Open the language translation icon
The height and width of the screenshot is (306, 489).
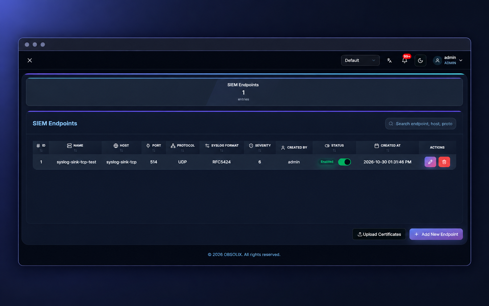click(389, 60)
